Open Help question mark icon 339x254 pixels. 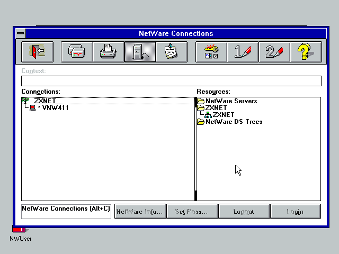[x=306, y=52]
